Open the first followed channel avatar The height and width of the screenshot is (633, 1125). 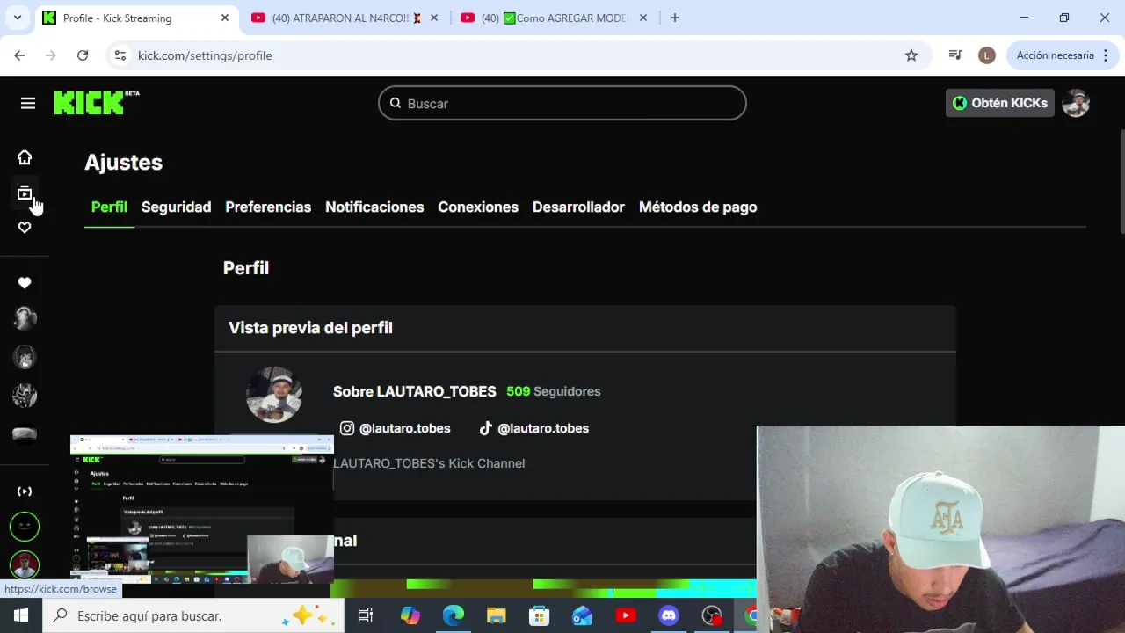tap(25, 317)
